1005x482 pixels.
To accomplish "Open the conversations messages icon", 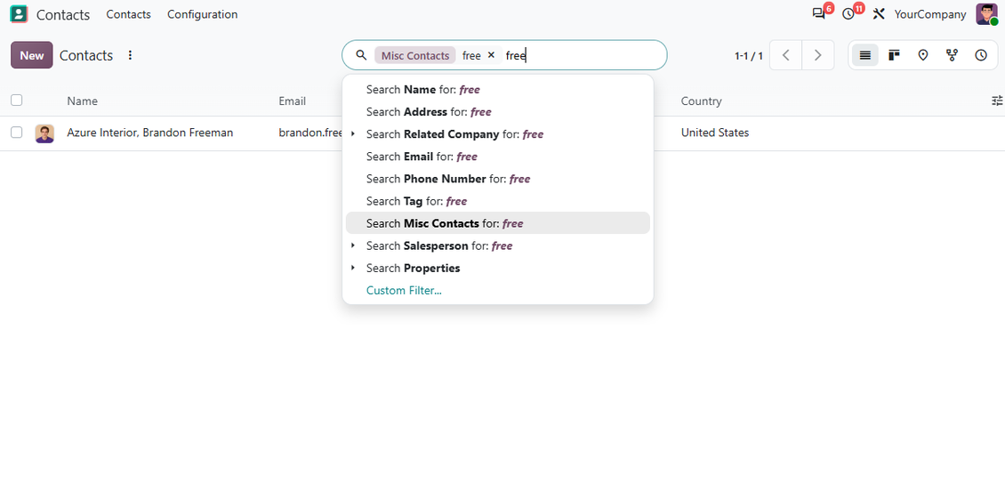I will click(x=818, y=14).
